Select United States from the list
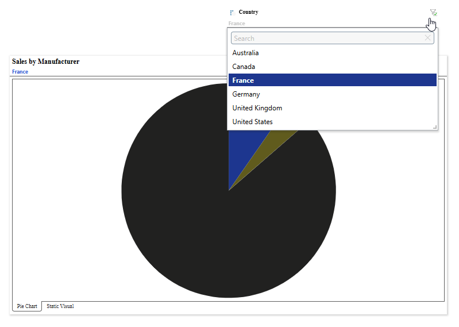459x327 pixels. click(x=332, y=121)
